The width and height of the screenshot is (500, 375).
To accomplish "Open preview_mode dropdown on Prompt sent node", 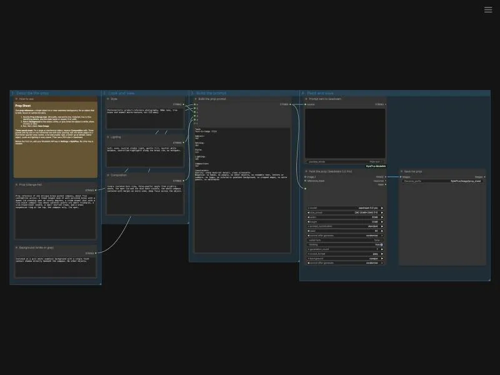I will [346, 162].
